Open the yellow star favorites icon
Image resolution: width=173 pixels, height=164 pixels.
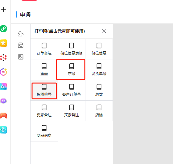3,43
